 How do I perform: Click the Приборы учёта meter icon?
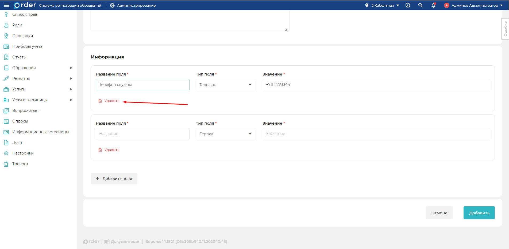[x=6, y=46]
